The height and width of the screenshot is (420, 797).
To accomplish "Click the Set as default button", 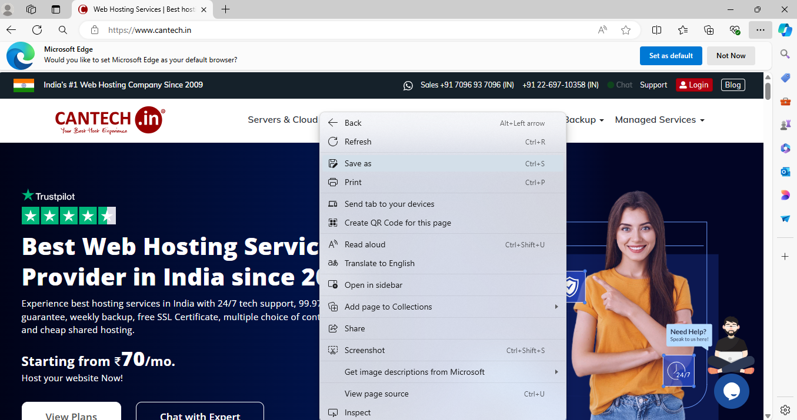I will pyautogui.click(x=671, y=56).
